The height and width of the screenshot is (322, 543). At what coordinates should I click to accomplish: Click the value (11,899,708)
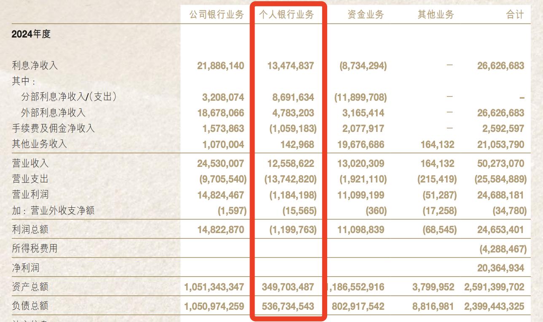(x=360, y=97)
